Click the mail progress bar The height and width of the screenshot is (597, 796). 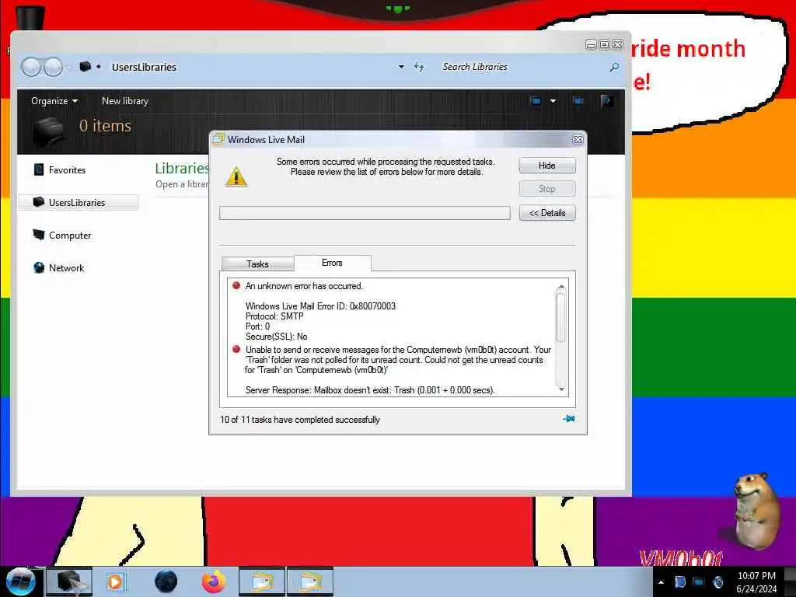tap(365, 213)
